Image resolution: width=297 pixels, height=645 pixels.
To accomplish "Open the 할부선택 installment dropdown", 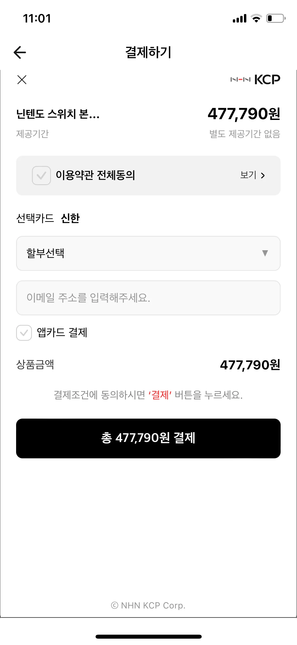I will 148,253.
